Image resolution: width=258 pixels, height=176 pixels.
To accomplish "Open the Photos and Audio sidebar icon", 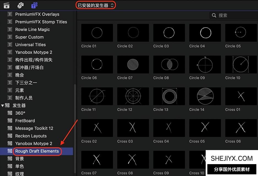I will [20, 5].
